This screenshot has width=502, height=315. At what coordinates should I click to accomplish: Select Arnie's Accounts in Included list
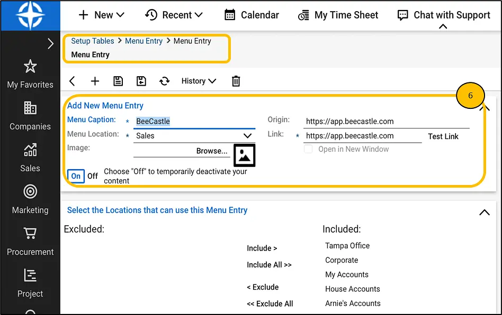(353, 303)
